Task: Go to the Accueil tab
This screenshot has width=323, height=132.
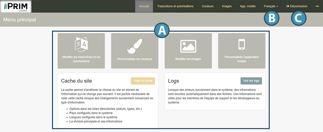Action: tap(144, 6)
